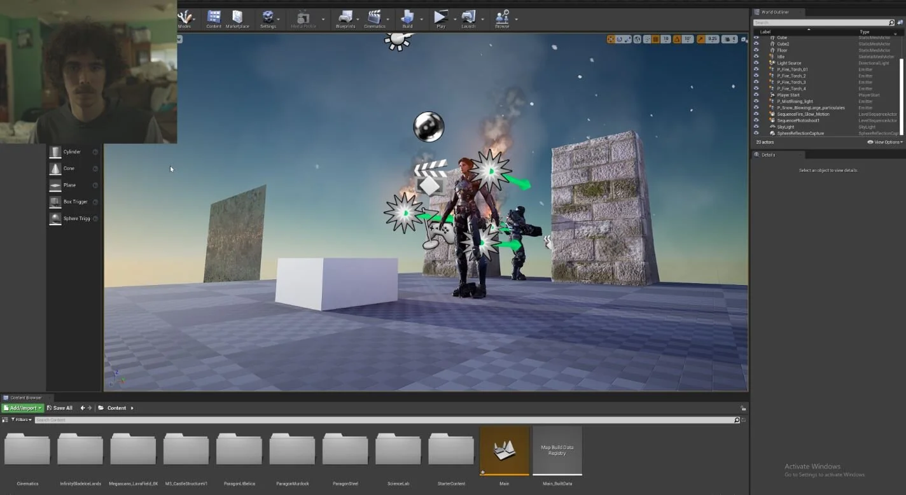Image resolution: width=906 pixels, height=495 pixels.
Task: Select the rotate gizmo mode in viewport
Action: point(620,39)
